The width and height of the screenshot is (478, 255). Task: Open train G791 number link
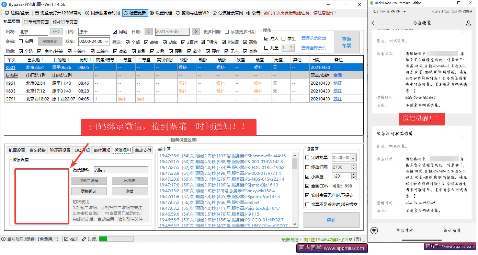click(x=10, y=99)
